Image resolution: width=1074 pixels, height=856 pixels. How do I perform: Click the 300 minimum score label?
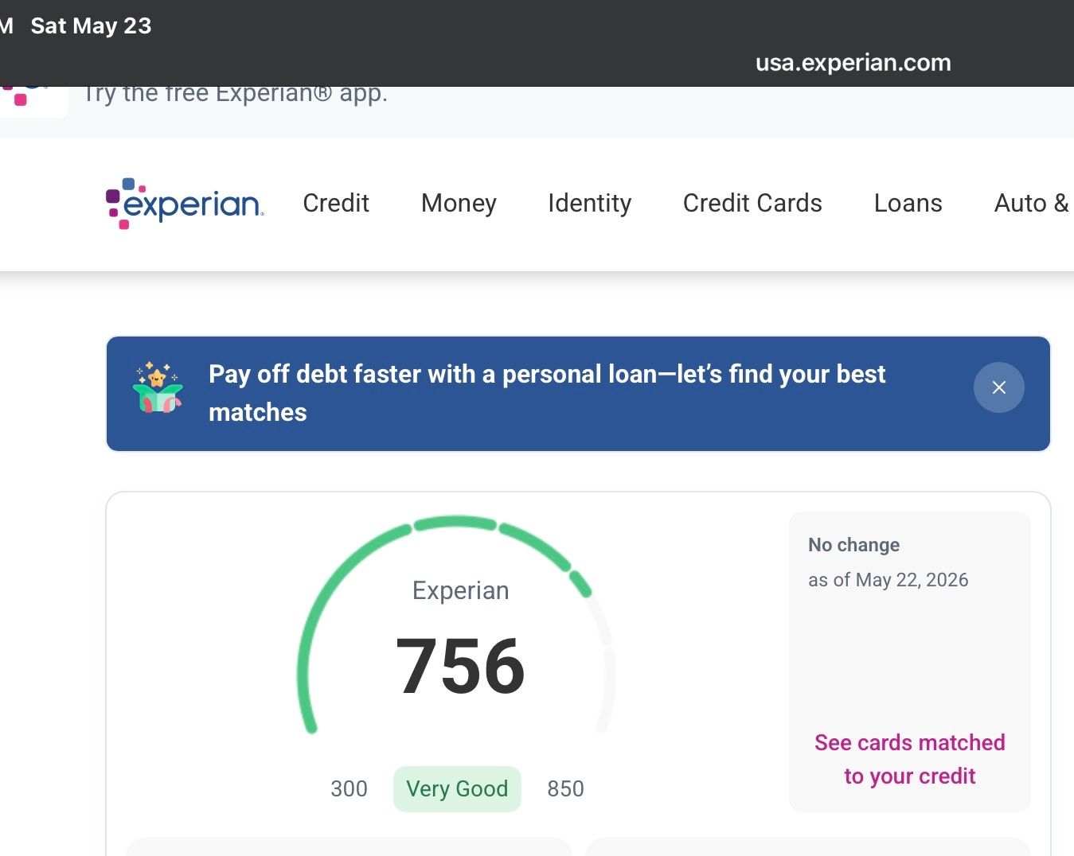[349, 788]
